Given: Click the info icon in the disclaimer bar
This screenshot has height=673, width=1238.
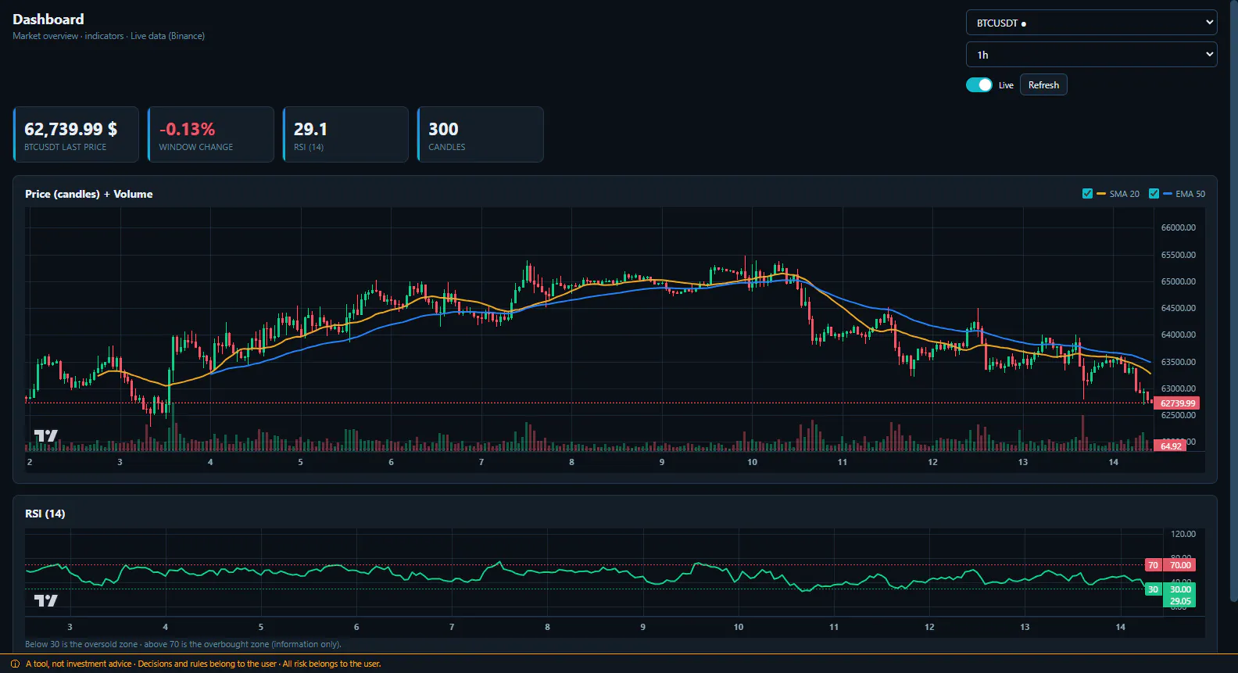Looking at the screenshot, I should [15, 664].
